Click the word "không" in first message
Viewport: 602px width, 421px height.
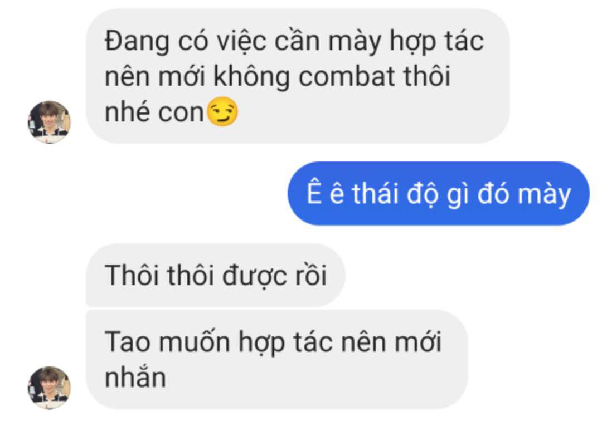tap(251, 77)
